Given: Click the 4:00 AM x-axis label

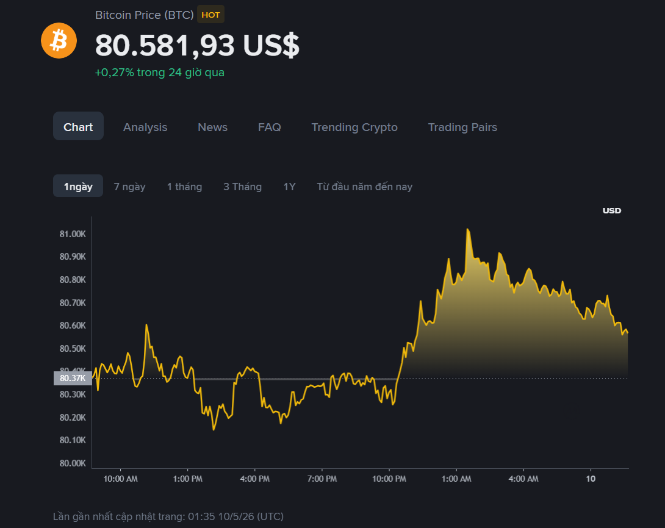Looking at the screenshot, I should pos(523,479).
